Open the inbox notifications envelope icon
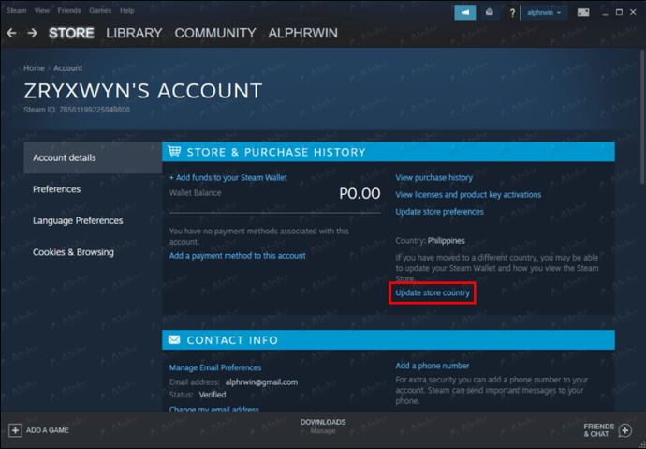 coord(489,13)
